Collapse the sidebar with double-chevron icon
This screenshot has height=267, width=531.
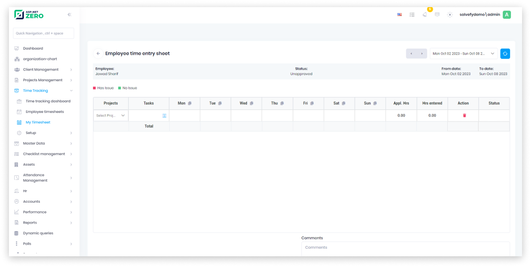point(69,15)
